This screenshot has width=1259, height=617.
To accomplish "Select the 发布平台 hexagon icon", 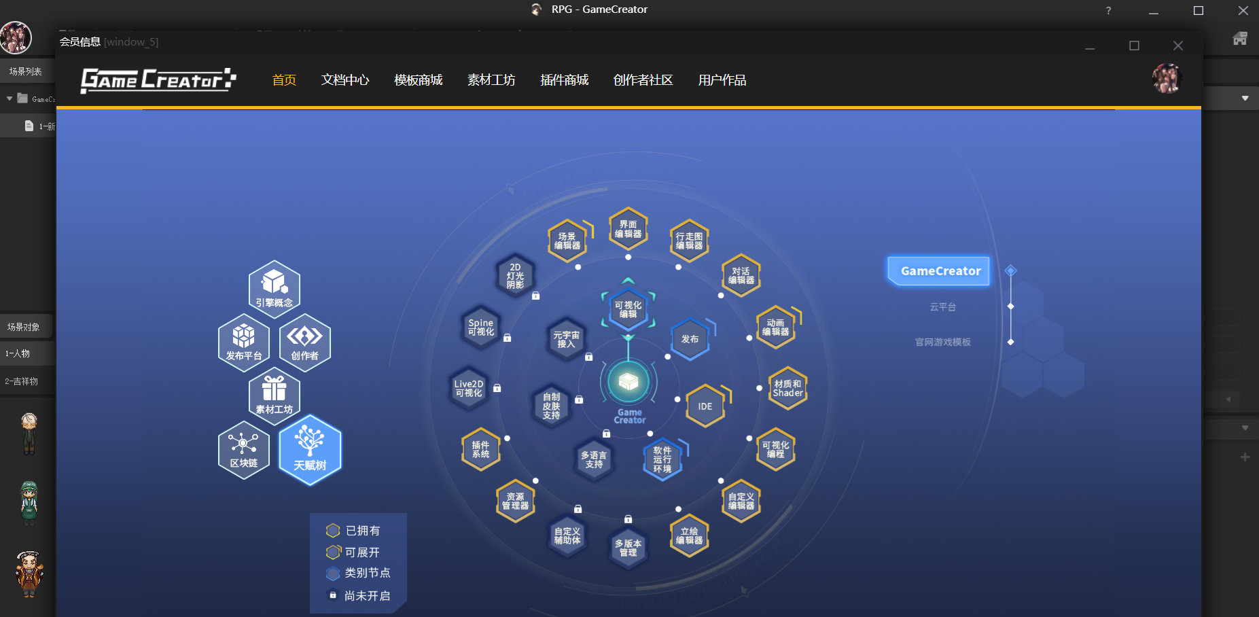I will coord(244,342).
